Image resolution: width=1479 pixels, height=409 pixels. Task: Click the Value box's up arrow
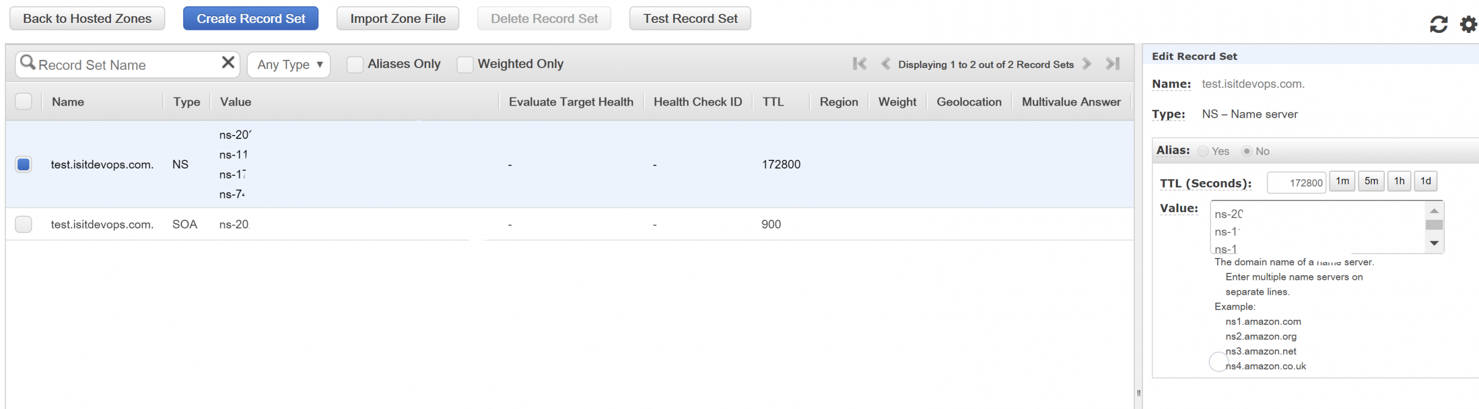click(x=1434, y=211)
